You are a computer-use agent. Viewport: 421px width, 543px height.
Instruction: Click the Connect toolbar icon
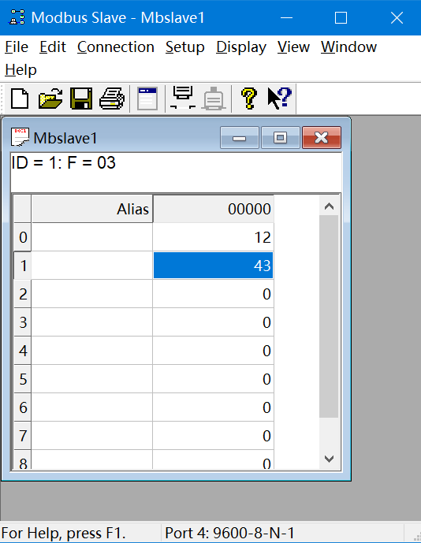tap(183, 98)
